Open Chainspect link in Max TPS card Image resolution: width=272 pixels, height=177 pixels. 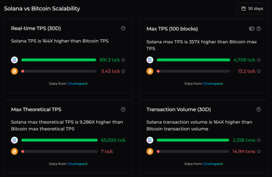pos(213,84)
